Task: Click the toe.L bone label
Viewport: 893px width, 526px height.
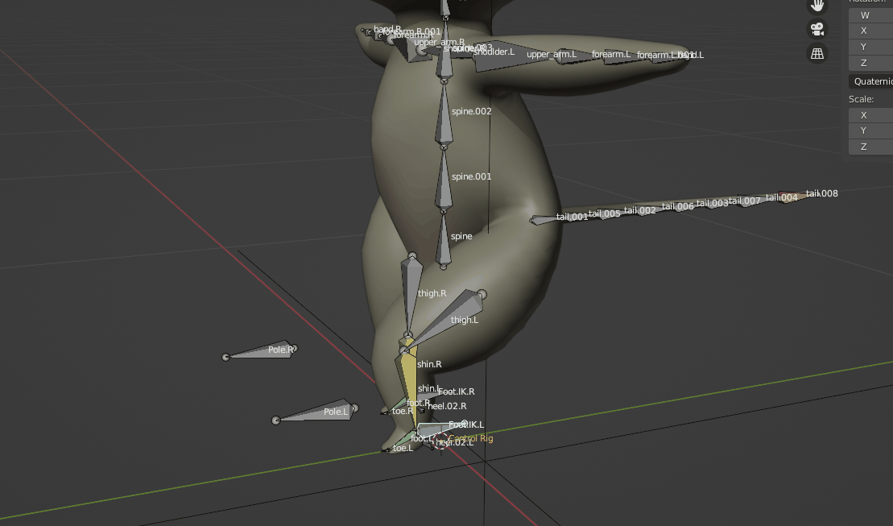Action: click(x=403, y=448)
